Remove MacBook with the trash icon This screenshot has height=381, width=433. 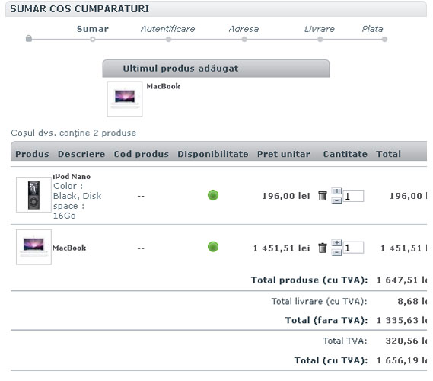pyautogui.click(x=322, y=248)
